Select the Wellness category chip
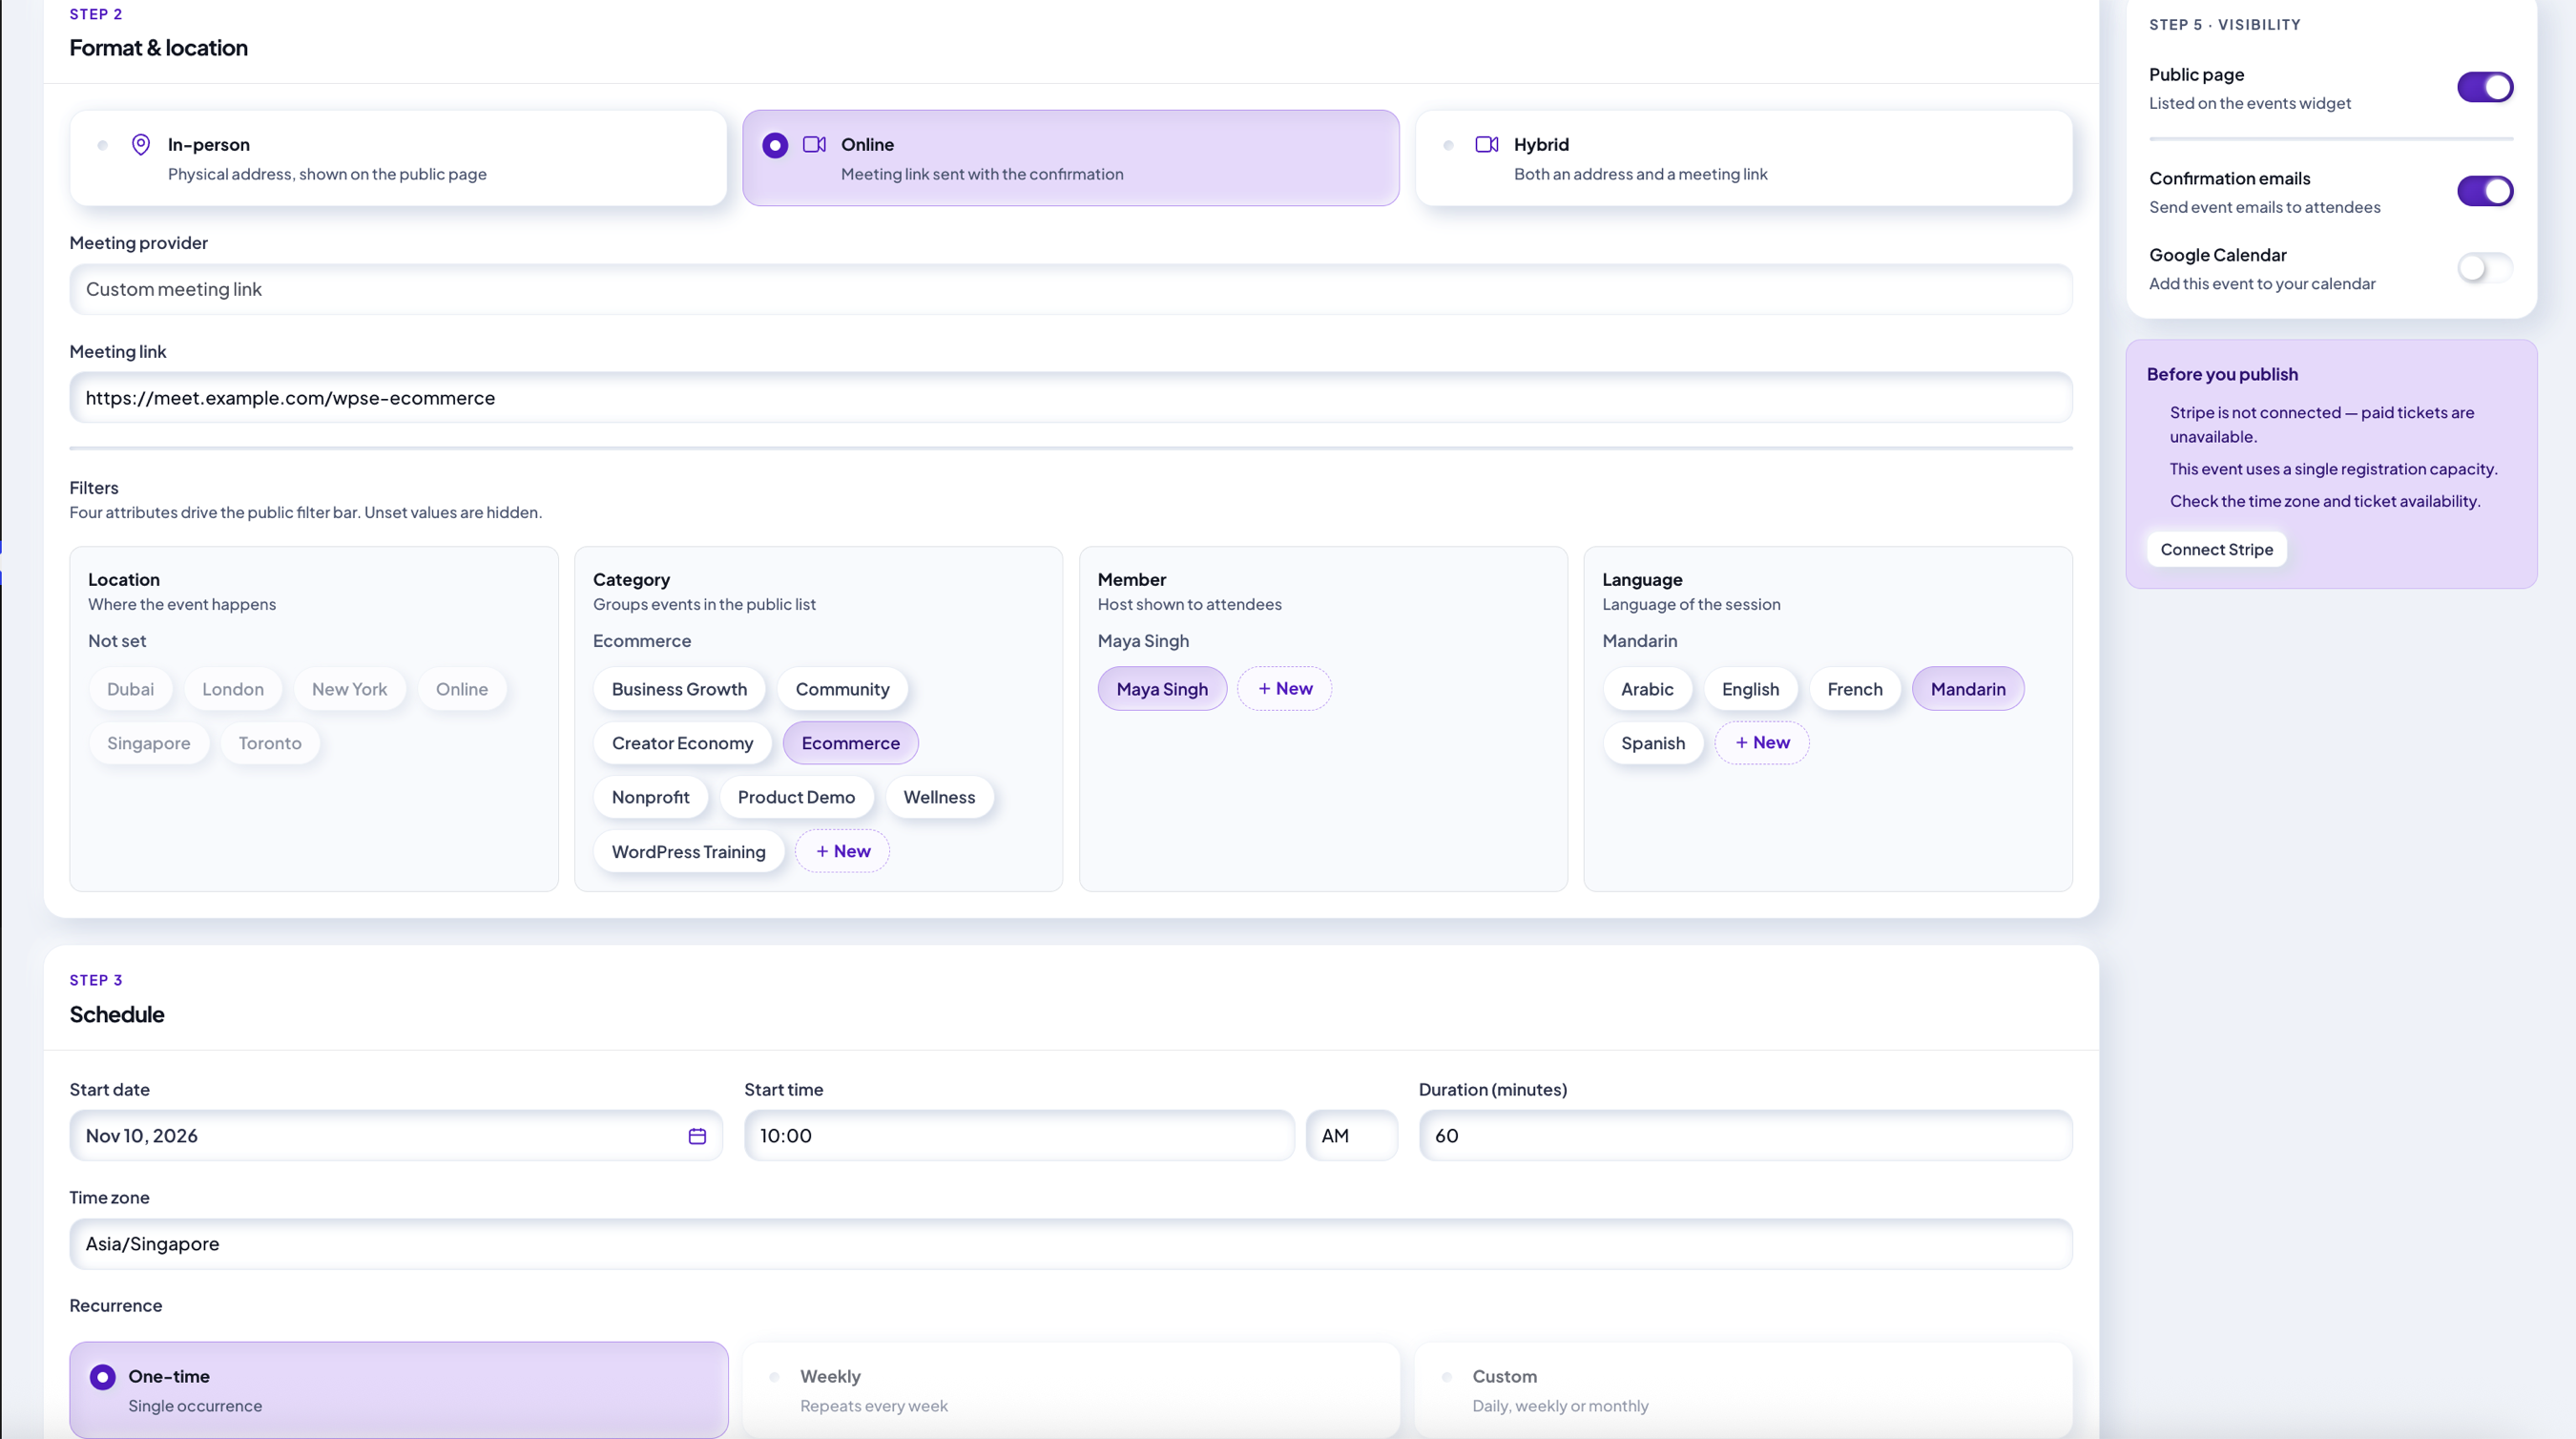This screenshot has width=2576, height=1439. (x=939, y=797)
